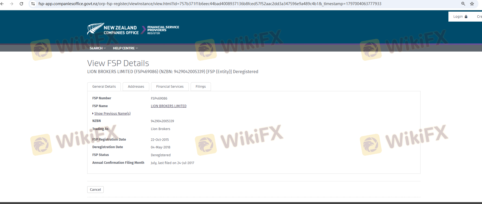Image resolution: width=482 pixels, height=204 pixels.
Task: Reload the current page
Action: (21, 4)
